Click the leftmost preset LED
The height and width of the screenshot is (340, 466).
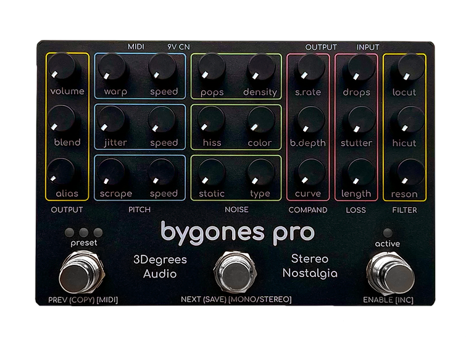[x=69, y=232]
